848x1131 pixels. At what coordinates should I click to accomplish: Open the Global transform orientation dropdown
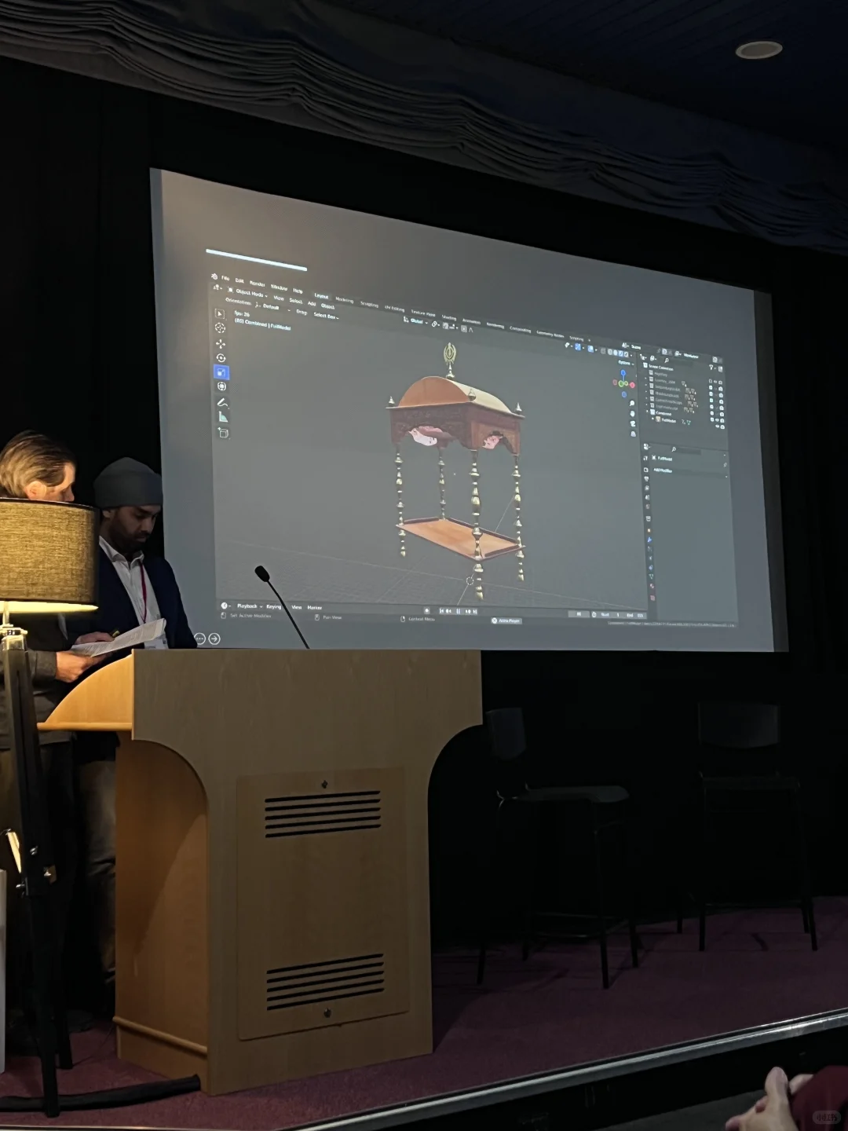[x=417, y=321]
